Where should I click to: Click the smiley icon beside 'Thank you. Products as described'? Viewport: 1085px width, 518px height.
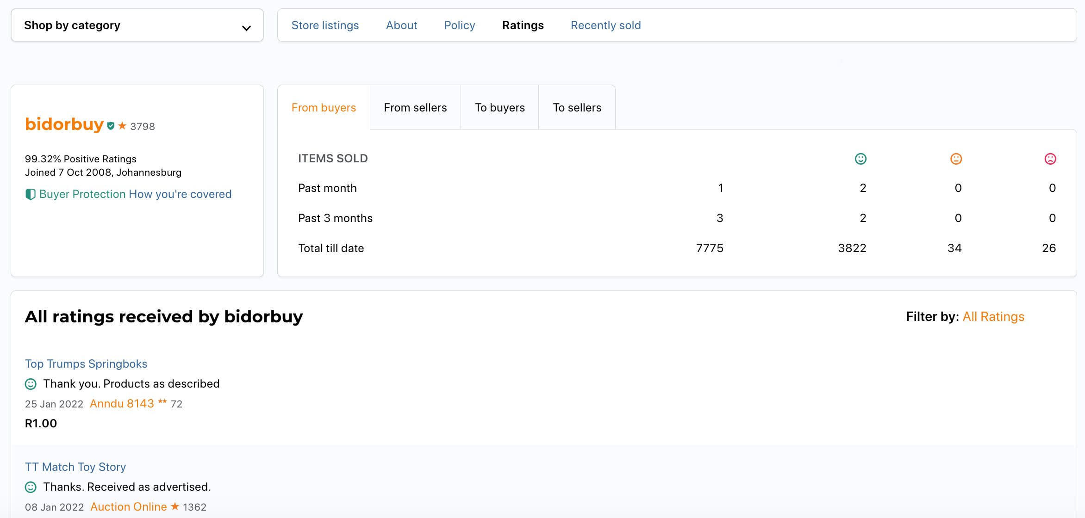31,384
